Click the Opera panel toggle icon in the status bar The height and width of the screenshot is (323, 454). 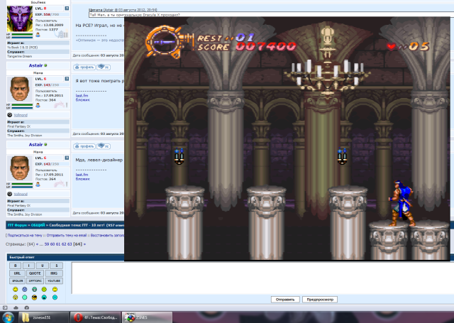pos(5,307)
